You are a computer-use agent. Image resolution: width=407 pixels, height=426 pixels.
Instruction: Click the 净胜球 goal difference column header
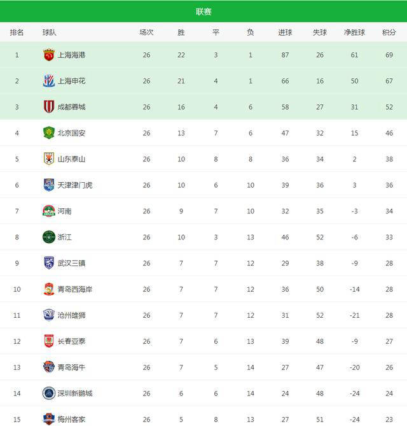pyautogui.click(x=354, y=32)
